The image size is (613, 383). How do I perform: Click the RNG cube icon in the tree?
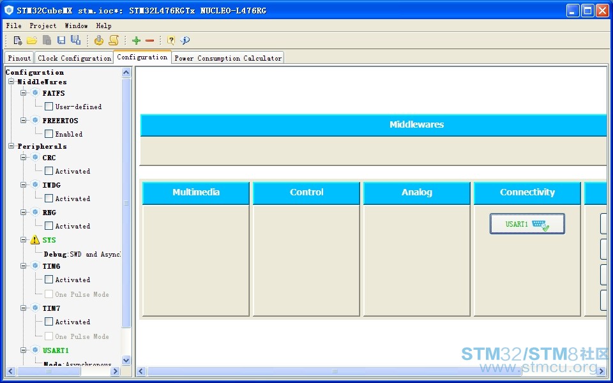(36, 212)
